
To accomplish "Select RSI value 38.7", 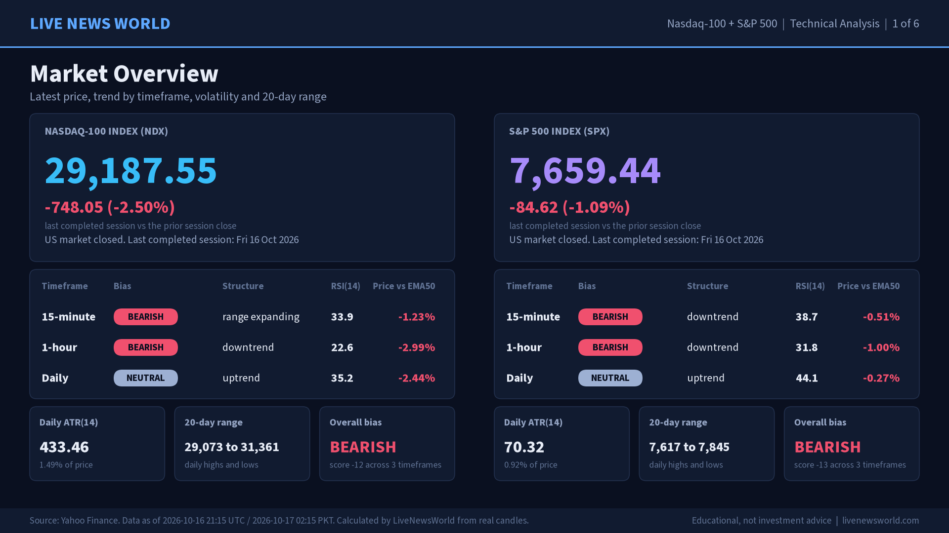I will point(807,317).
